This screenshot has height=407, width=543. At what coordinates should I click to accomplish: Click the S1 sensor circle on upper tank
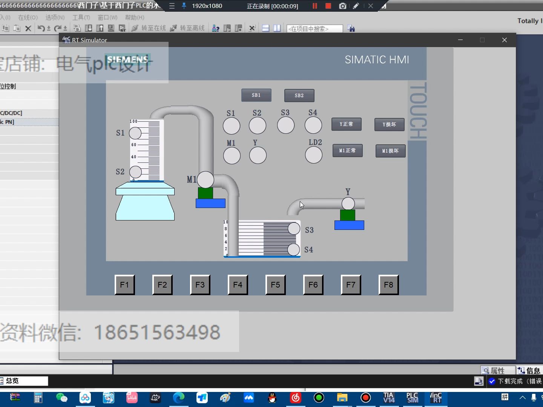point(135,133)
